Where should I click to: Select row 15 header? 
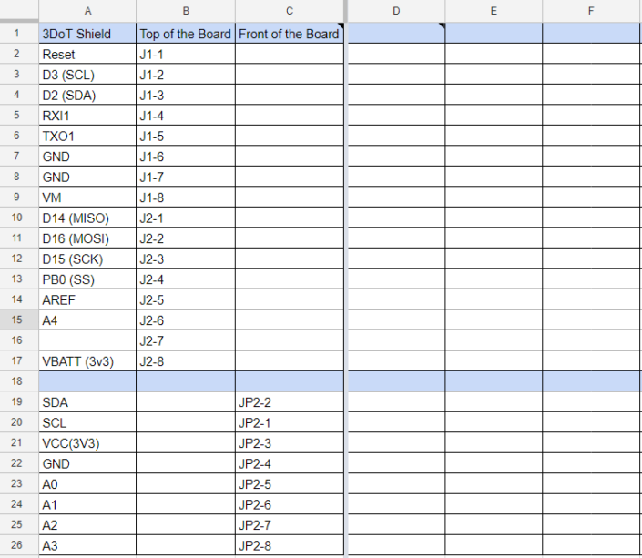pyautogui.click(x=18, y=320)
